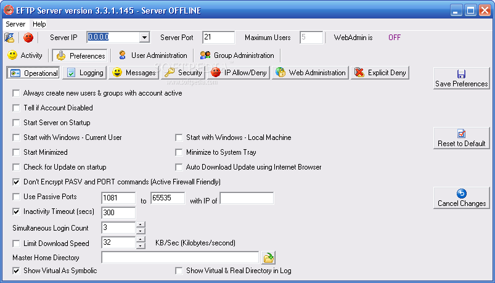Click the Master Home Directory text field
This screenshot has width=495, height=283.
tap(180, 258)
